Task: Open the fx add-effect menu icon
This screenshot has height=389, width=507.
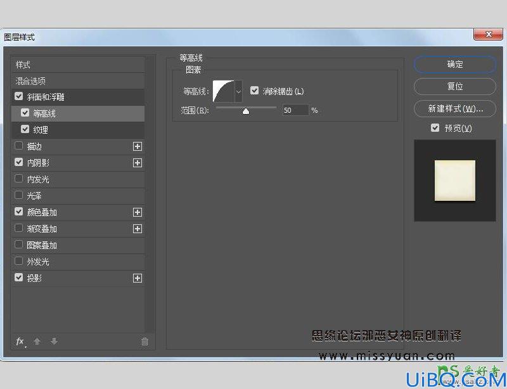Action: click(20, 341)
